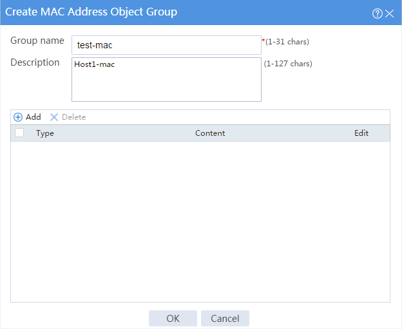Click the (1-31 chars) hint text
Image resolution: width=402 pixels, height=329 pixels.
287,42
